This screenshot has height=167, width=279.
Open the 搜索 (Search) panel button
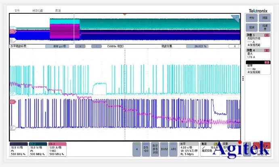252,27
